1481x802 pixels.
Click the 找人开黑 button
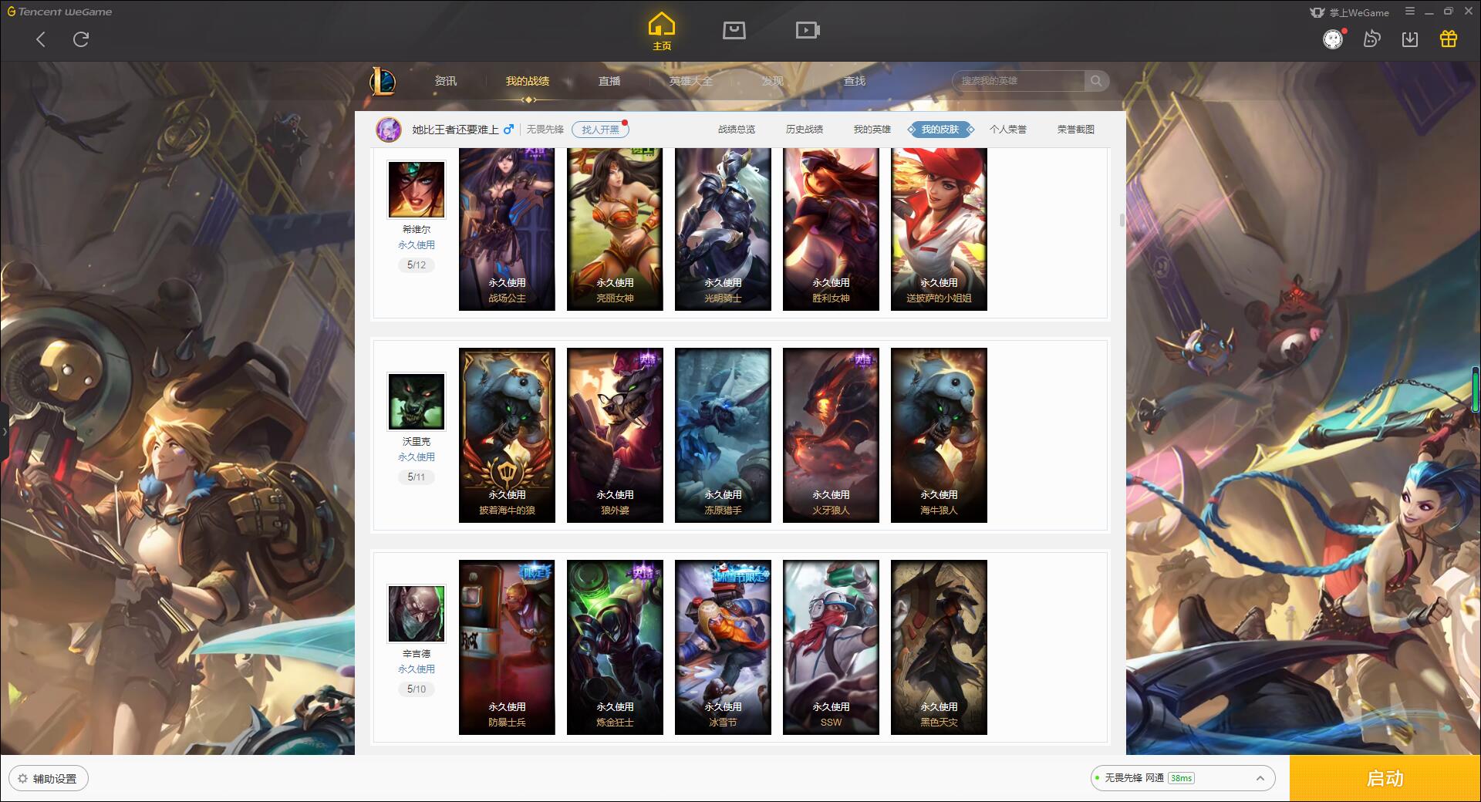[x=600, y=130]
